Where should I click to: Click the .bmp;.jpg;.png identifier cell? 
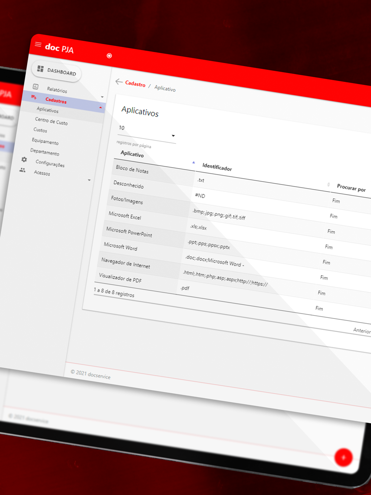point(219,214)
